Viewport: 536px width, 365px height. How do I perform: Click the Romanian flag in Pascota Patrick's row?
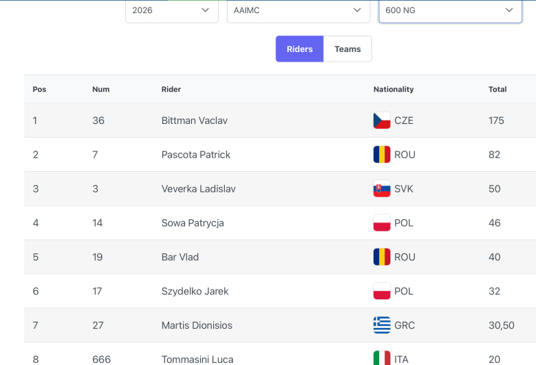pos(382,155)
